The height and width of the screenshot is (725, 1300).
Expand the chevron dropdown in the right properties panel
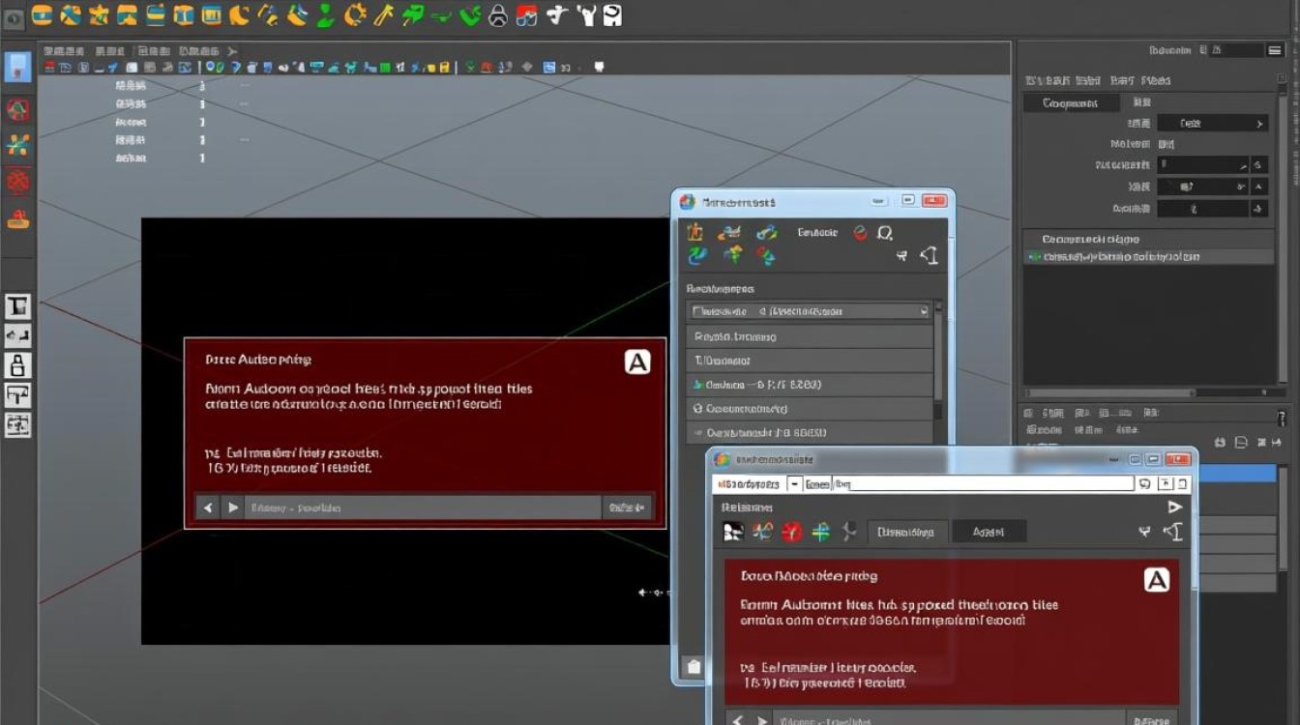pyautogui.click(x=1259, y=124)
